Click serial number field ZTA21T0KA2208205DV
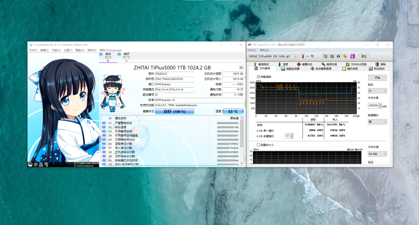The height and width of the screenshot is (225, 419). pos(174,79)
